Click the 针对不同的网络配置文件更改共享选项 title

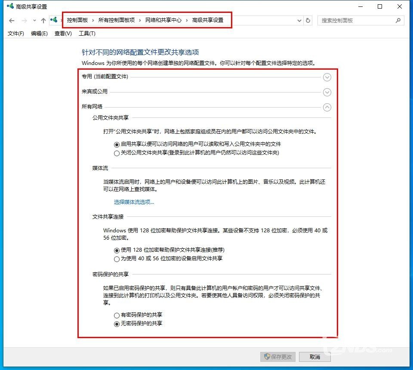click(140, 52)
